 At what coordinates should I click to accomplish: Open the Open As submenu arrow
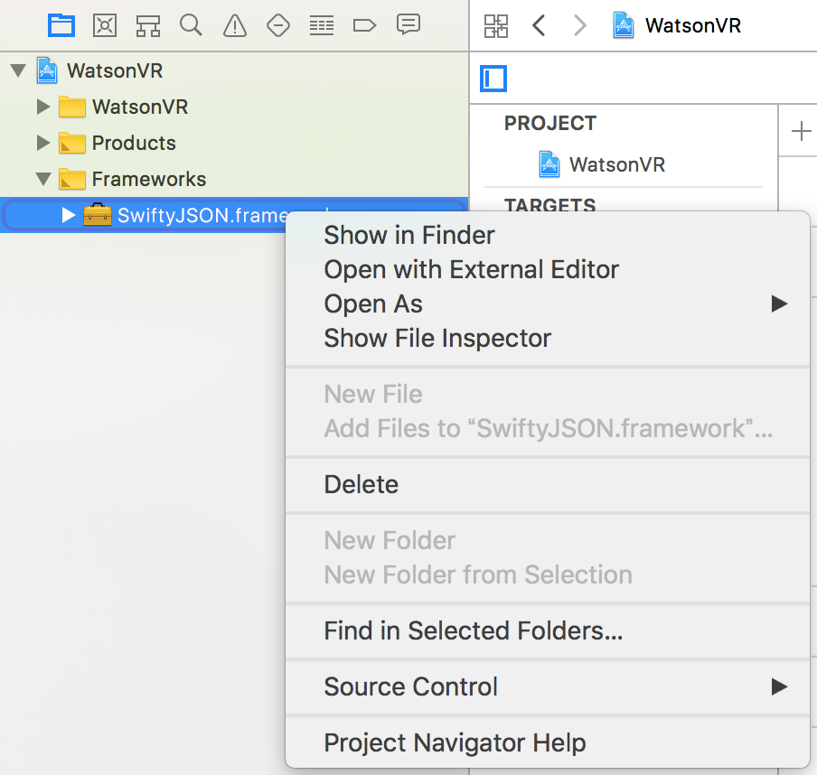tap(779, 303)
